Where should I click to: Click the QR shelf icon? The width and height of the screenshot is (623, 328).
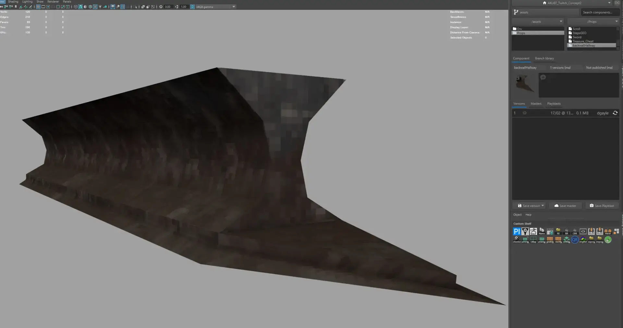pyautogui.click(x=575, y=240)
